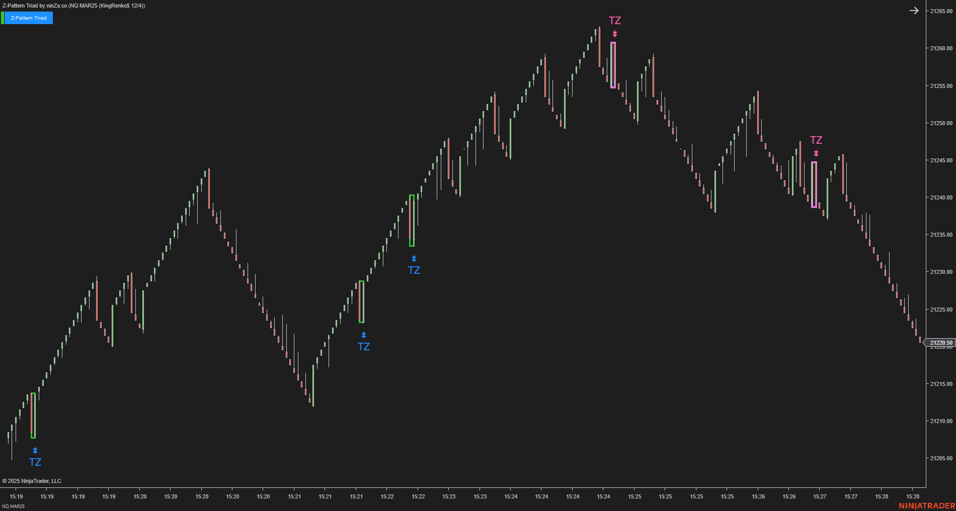This screenshot has height=511, width=956.
Task: Click the go-to-latest-bar arrow icon
Action: (914, 10)
